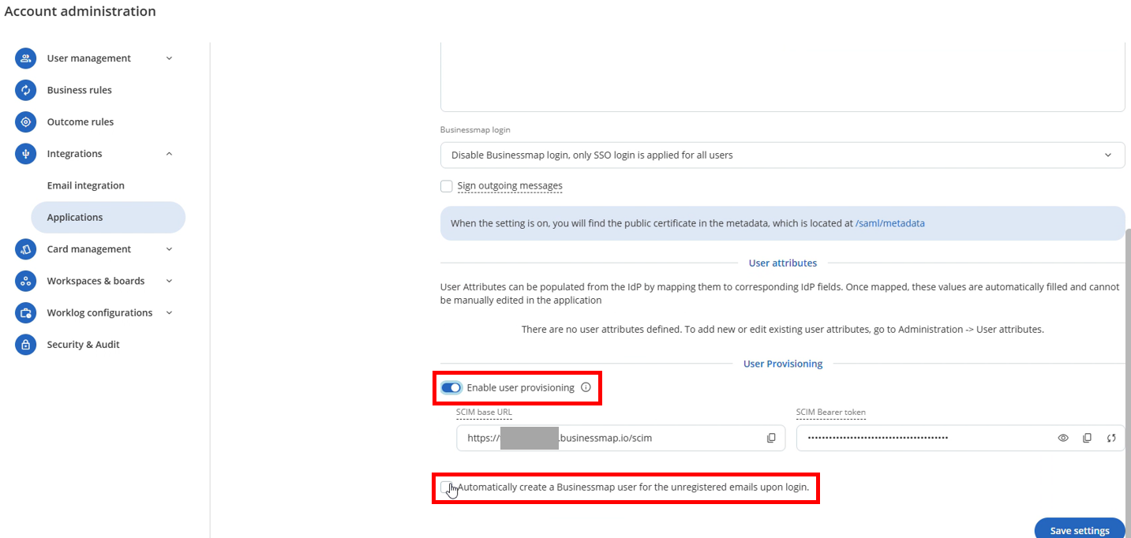Check the Sign outgoing messages box
The height and width of the screenshot is (538, 1131).
tap(447, 186)
